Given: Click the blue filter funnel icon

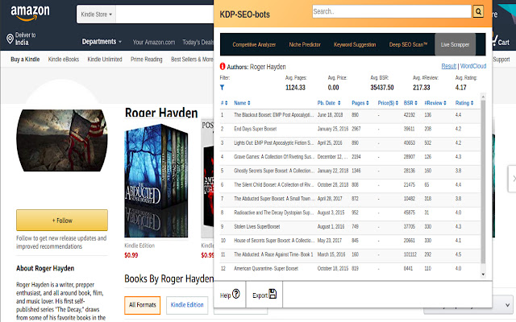Looking at the screenshot, I should (x=223, y=88).
